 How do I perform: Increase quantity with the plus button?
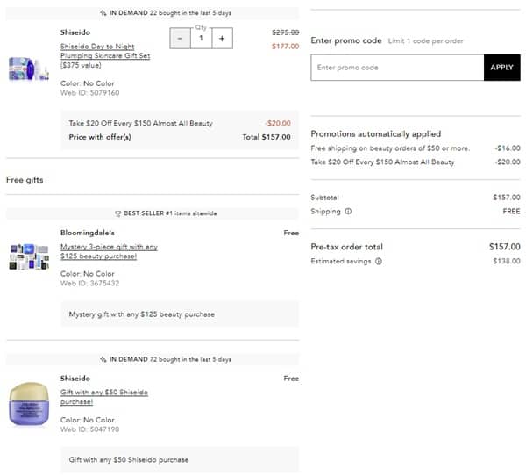[222, 39]
